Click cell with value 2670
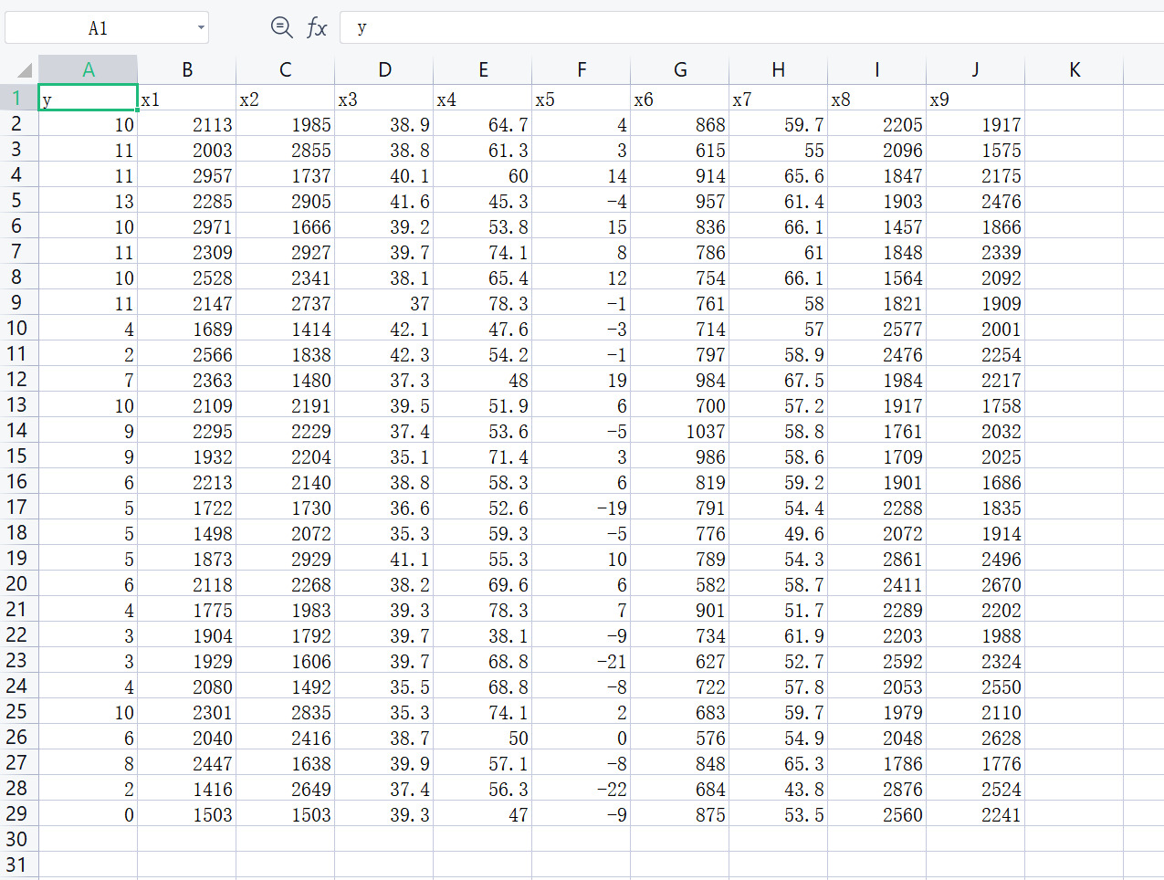This screenshot has height=880, width=1164. pyautogui.click(x=976, y=583)
